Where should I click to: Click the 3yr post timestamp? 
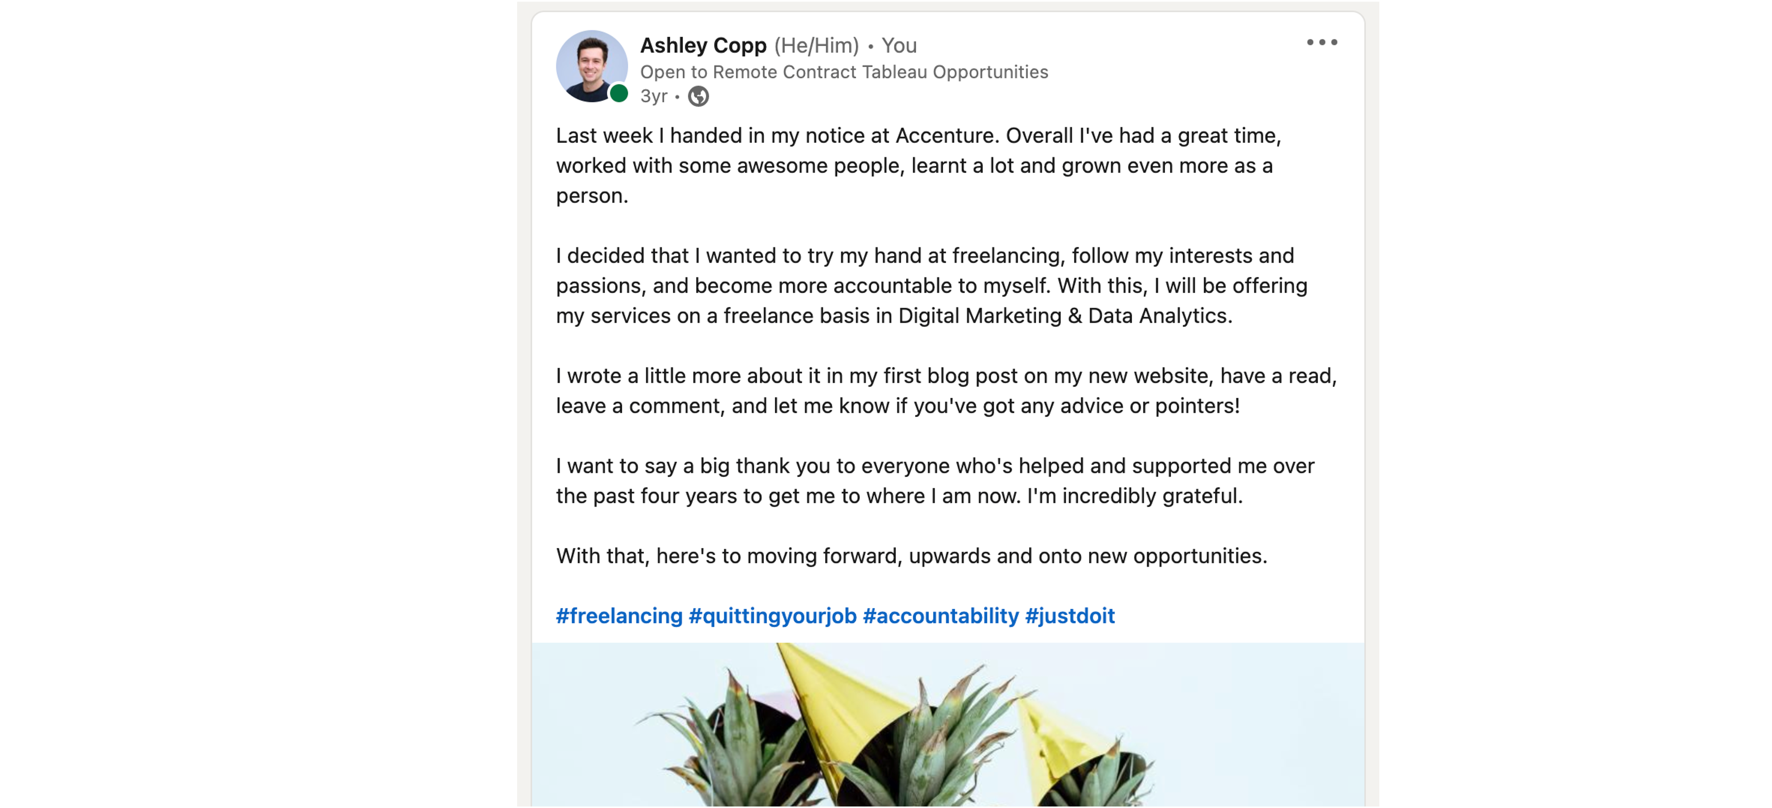[653, 96]
